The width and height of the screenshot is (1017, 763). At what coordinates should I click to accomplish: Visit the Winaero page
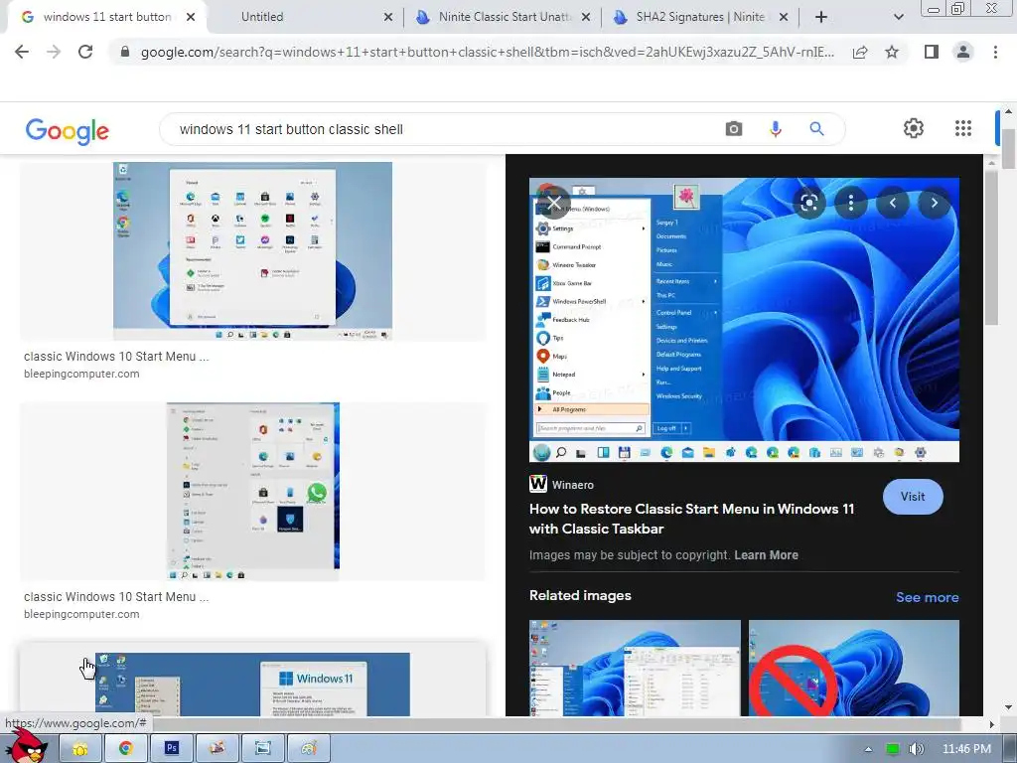pos(913,497)
